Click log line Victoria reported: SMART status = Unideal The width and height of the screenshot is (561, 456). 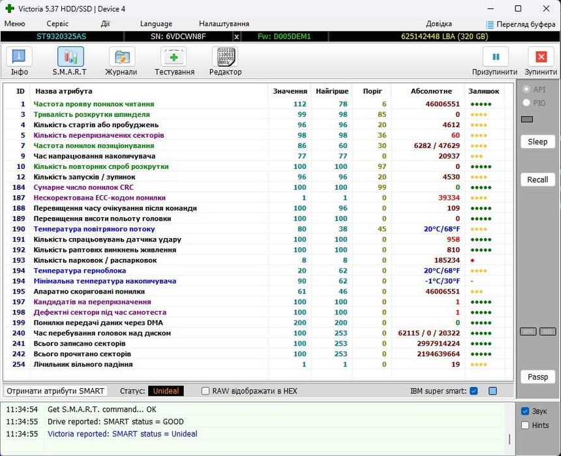point(123,434)
